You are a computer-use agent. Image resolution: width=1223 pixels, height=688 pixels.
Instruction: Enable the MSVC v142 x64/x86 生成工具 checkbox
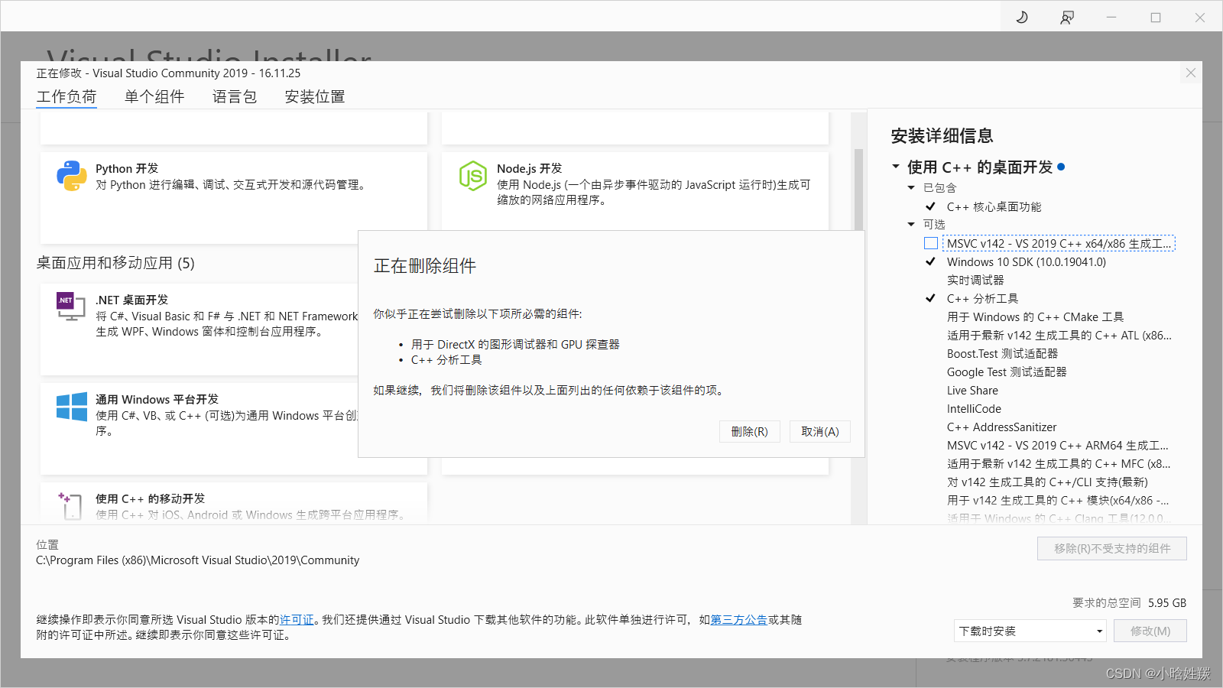pos(930,242)
